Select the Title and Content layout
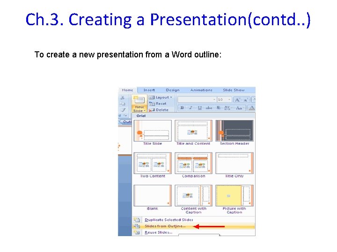 193,131
